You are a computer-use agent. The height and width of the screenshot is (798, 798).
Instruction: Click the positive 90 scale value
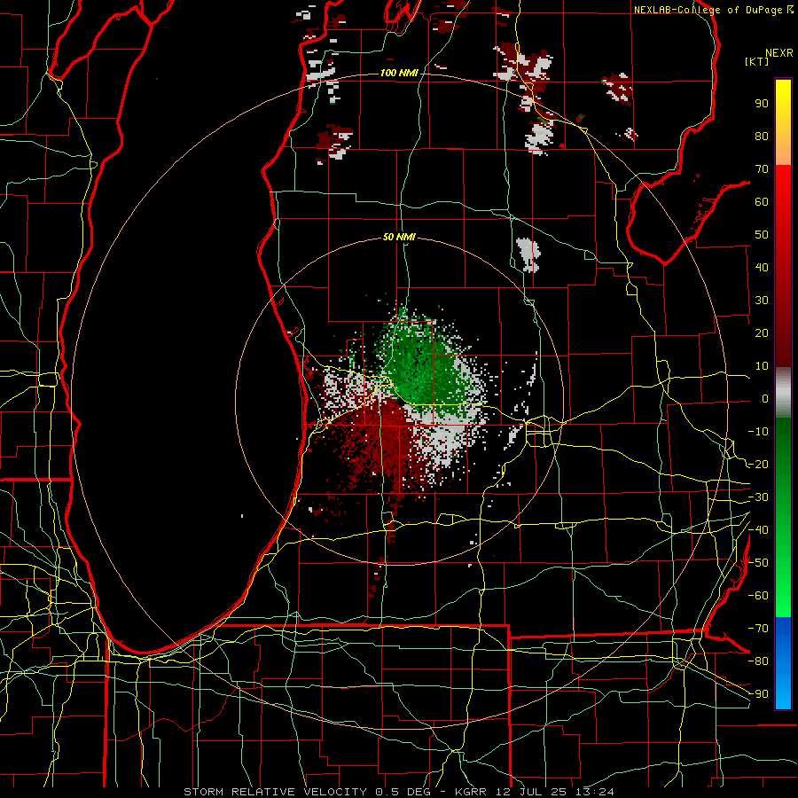pyautogui.click(x=762, y=104)
